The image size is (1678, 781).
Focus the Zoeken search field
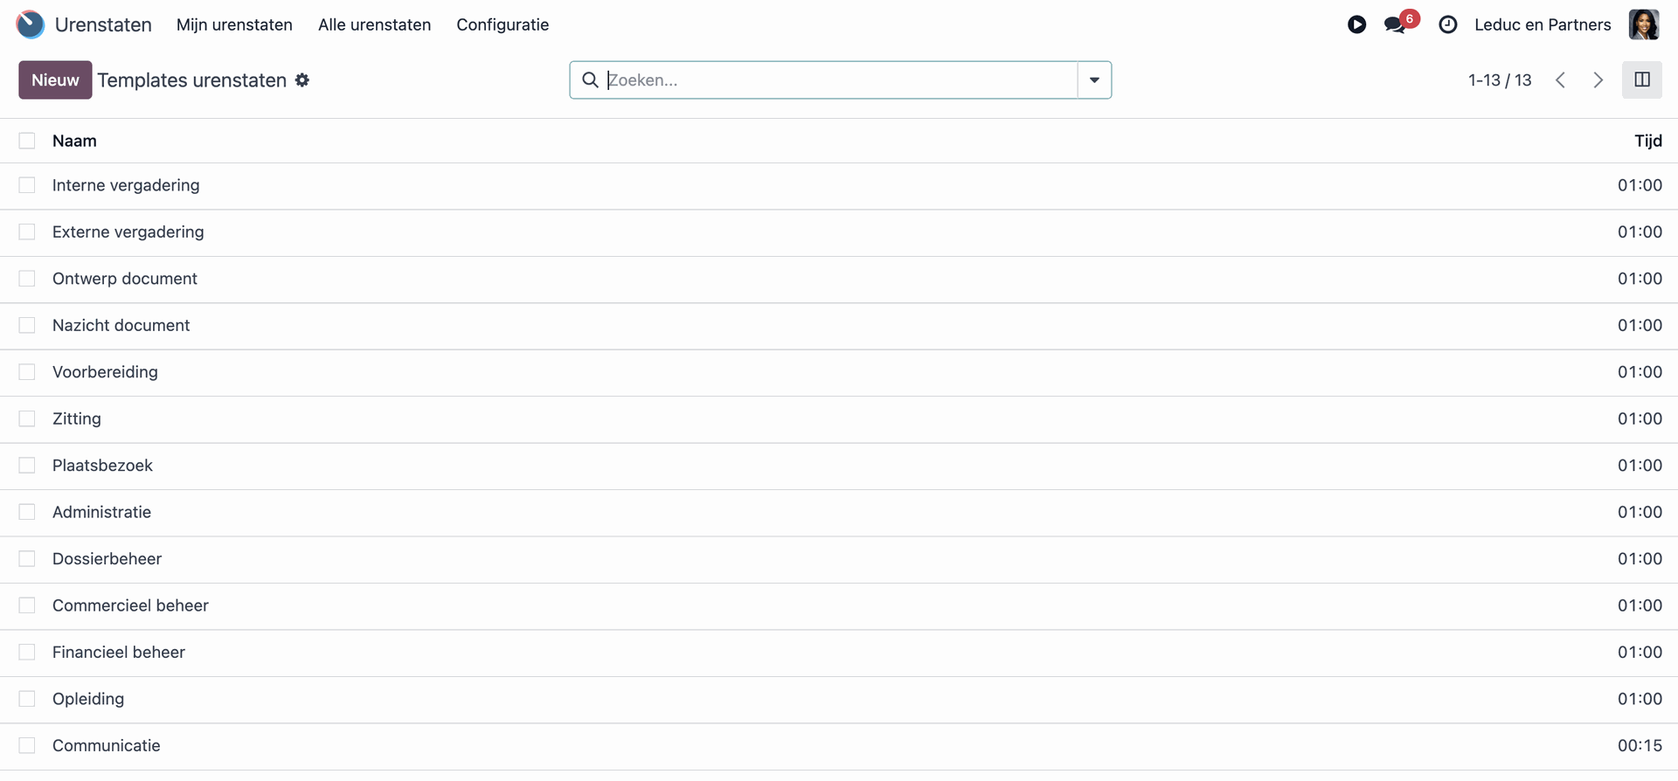point(841,80)
